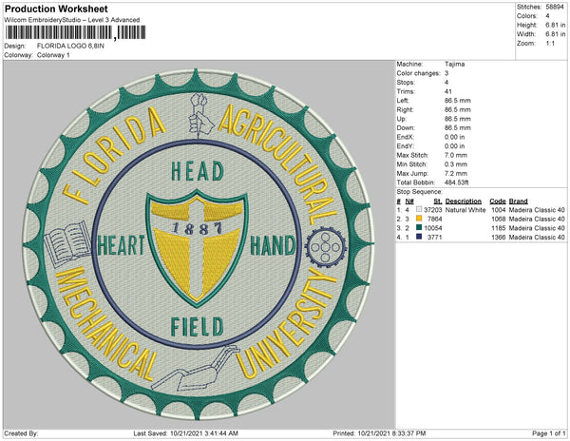Viewport: 570px width, 441px height.
Task: Click 'Last Saved: 10/21/2021 3:41:44 AM' footer
Action: [186, 433]
